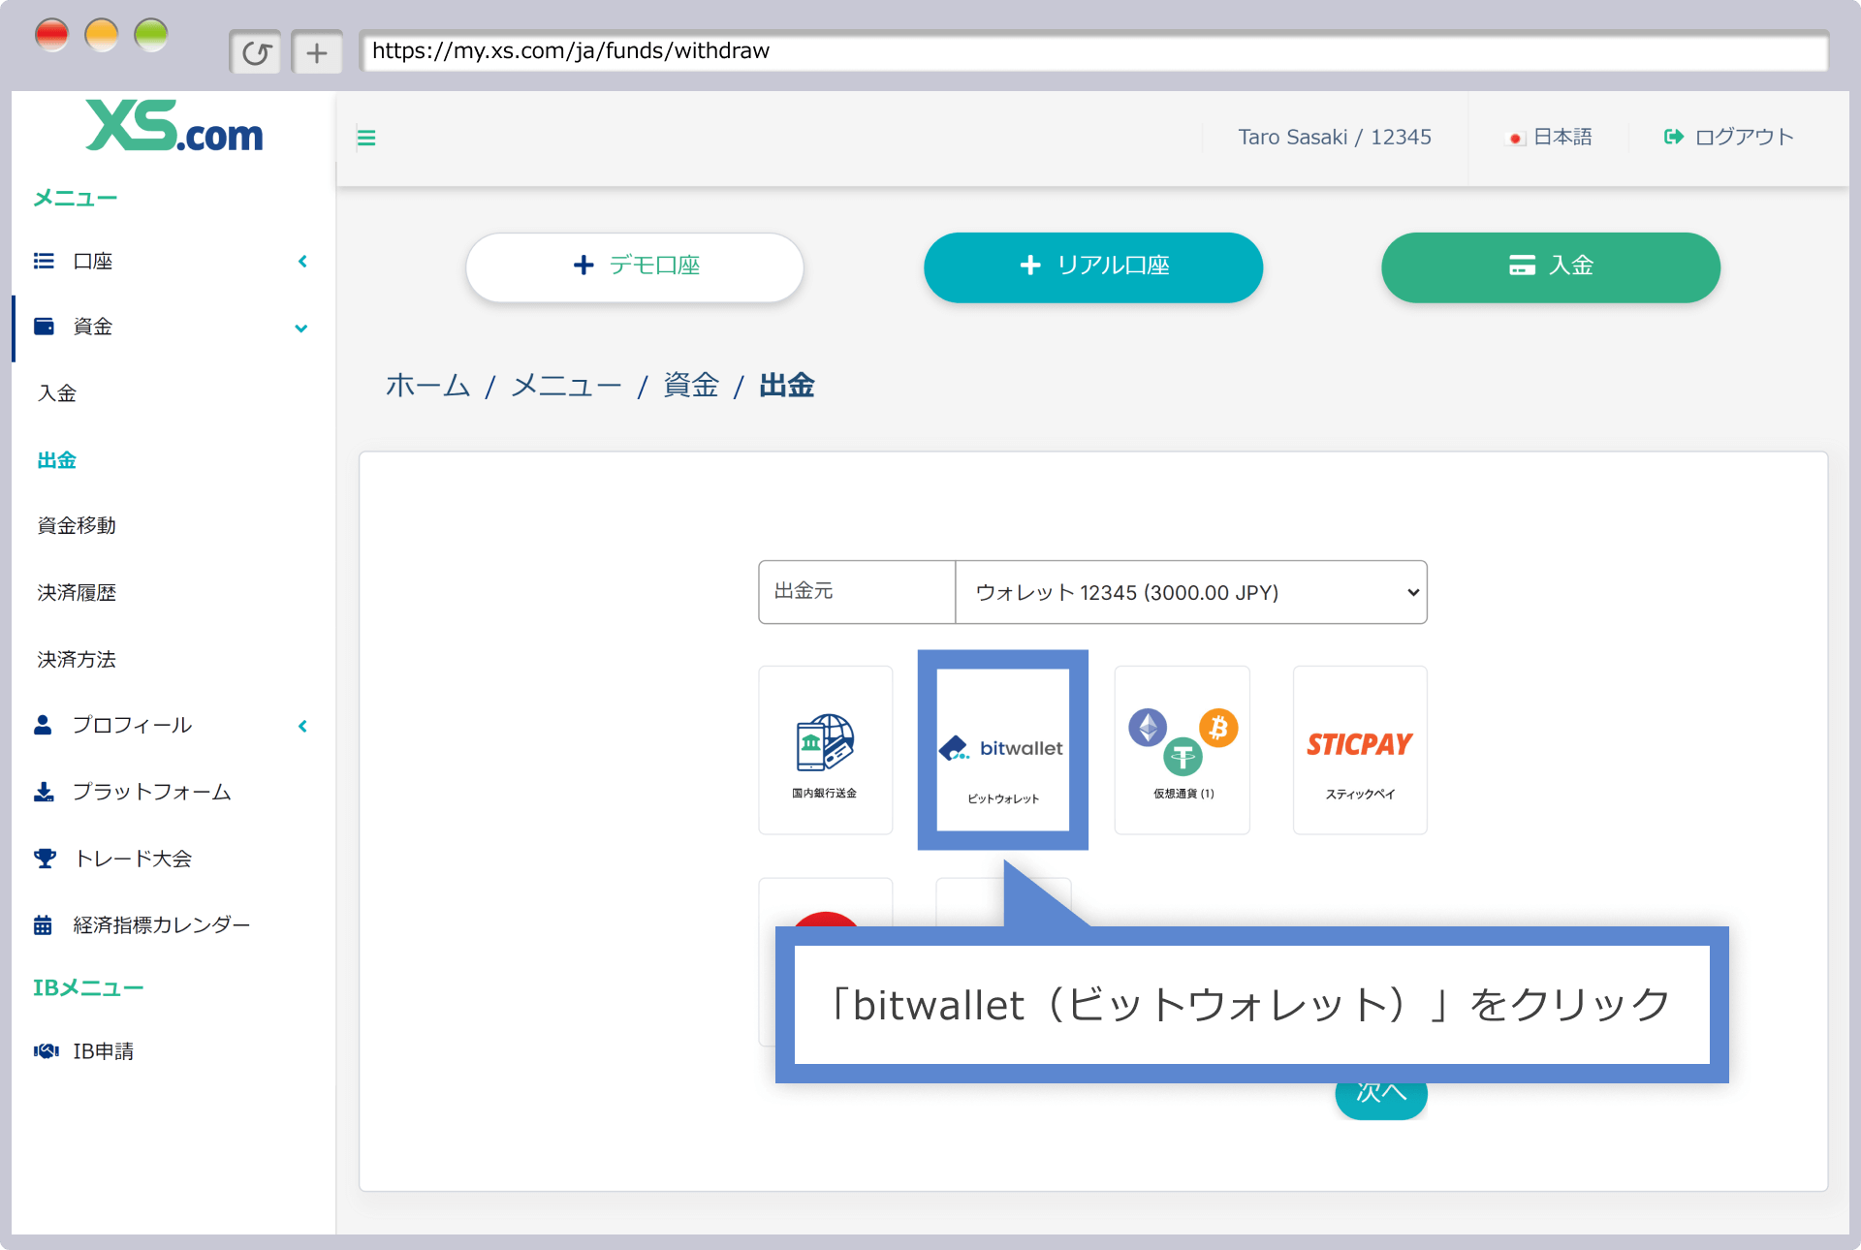The image size is (1861, 1250).
Task: Click the 経済指標カレンダー calendar icon
Action: pos(43,925)
